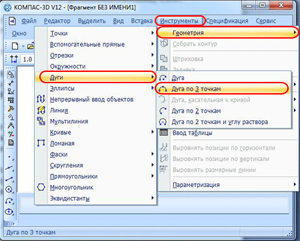Select the Ellipse tool in left toolbar

[x=9, y=212]
